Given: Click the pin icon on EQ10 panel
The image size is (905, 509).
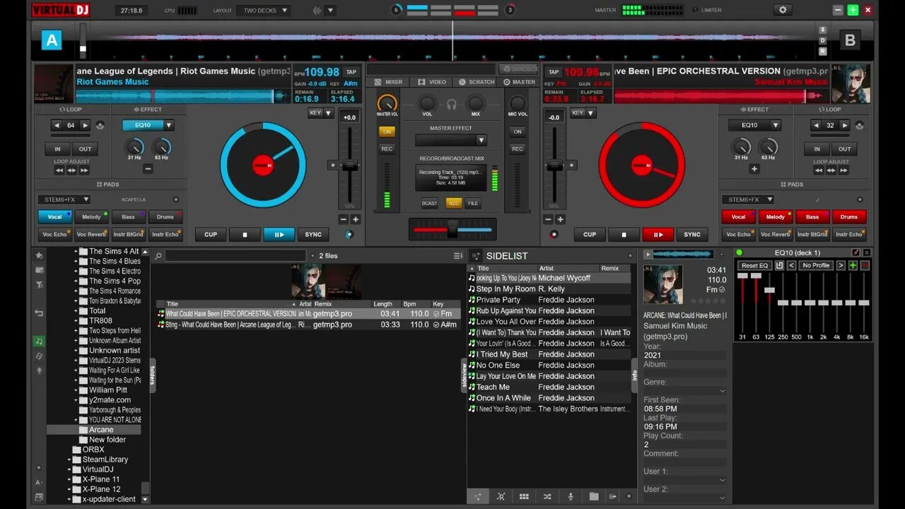Looking at the screenshot, I should [856, 252].
